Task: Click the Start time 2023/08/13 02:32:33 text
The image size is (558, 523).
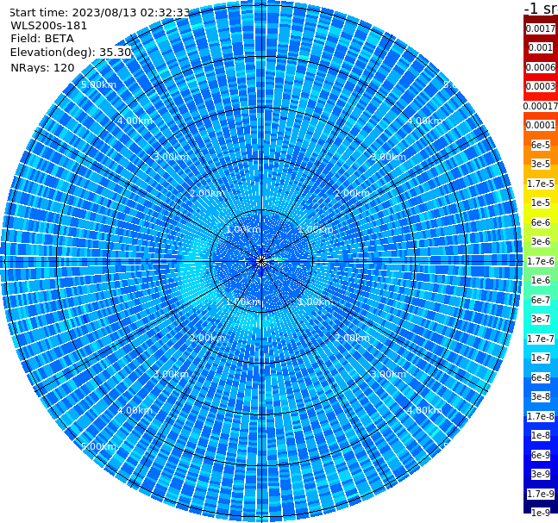Action: point(99,12)
